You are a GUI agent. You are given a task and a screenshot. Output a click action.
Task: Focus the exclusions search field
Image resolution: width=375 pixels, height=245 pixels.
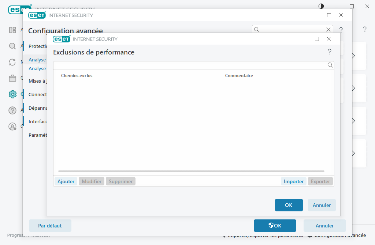coord(190,65)
